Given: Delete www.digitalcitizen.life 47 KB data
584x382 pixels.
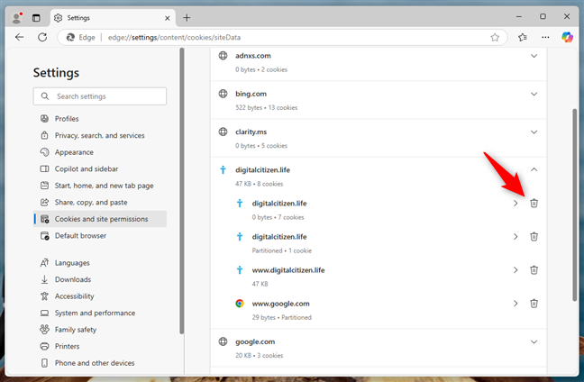Looking at the screenshot, I should 534,270.
